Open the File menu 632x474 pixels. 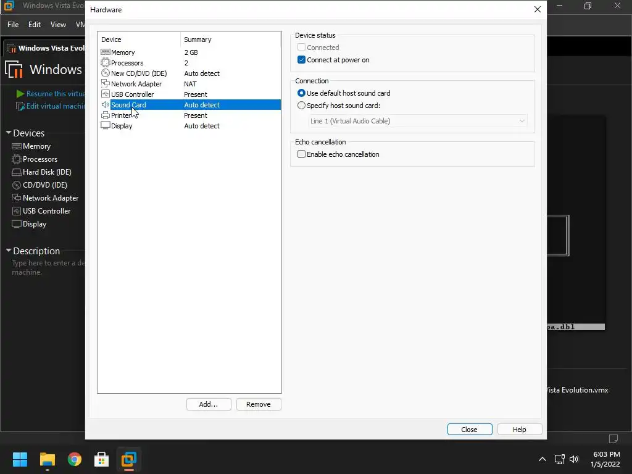click(13, 25)
